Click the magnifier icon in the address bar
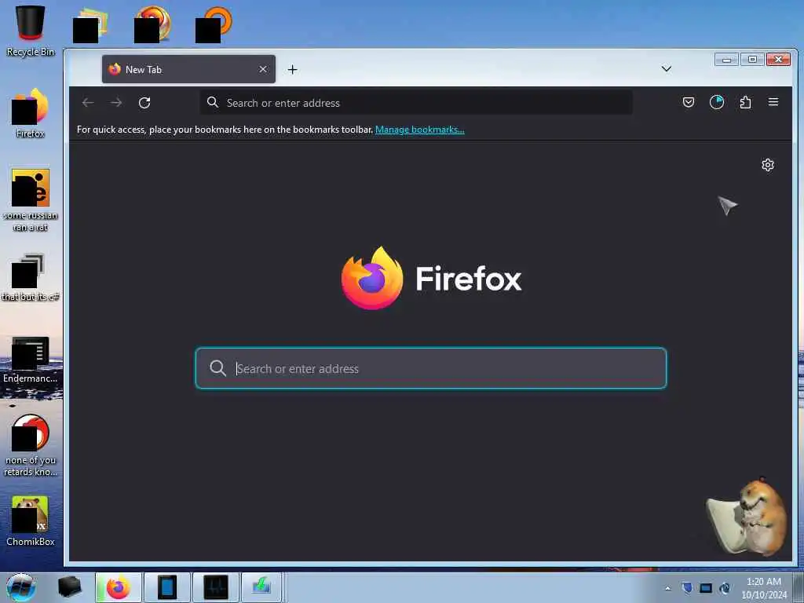The width and height of the screenshot is (804, 603). [x=213, y=102]
